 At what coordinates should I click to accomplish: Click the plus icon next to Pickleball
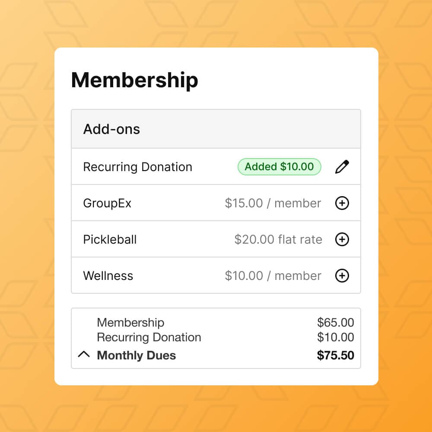coord(342,239)
